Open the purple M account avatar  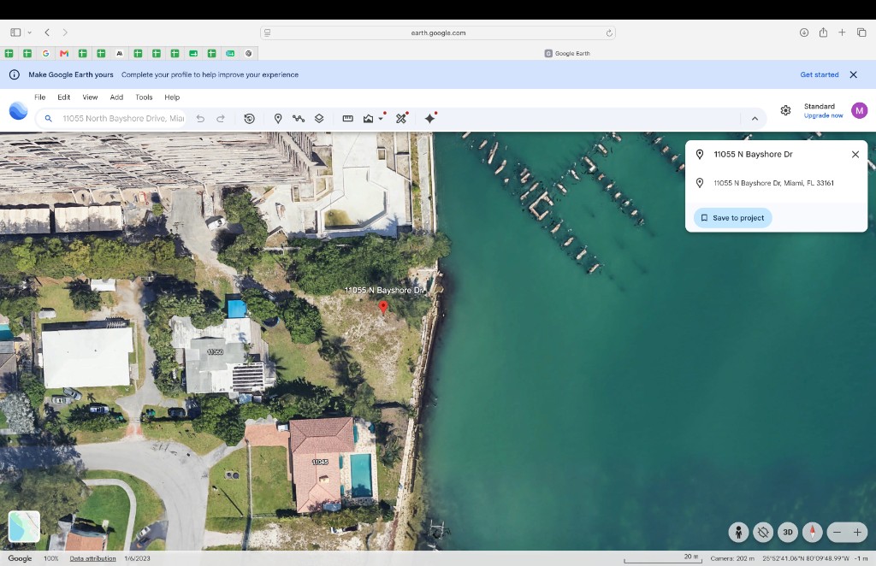point(859,110)
